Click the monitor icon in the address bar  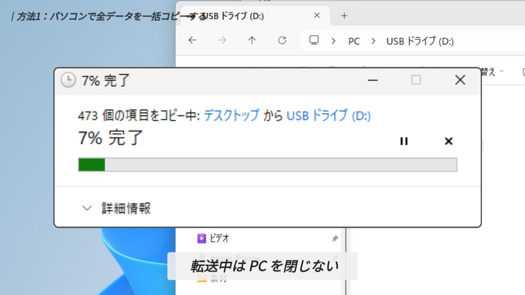coord(314,40)
